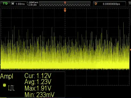131x98 pixels.
Task: Click the 1.00MSa/s sample rate readout
Action: click(33, 2)
